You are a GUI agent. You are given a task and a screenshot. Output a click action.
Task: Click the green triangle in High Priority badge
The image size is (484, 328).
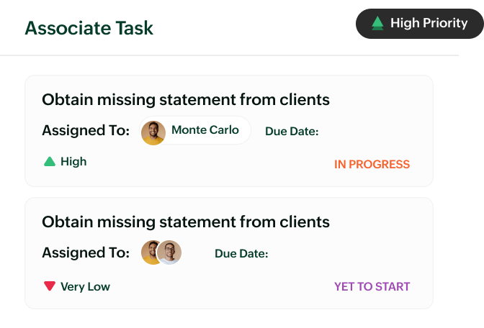(377, 24)
